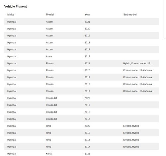
Task: Click the Vehicle Fitment heading
Action: [16, 6]
